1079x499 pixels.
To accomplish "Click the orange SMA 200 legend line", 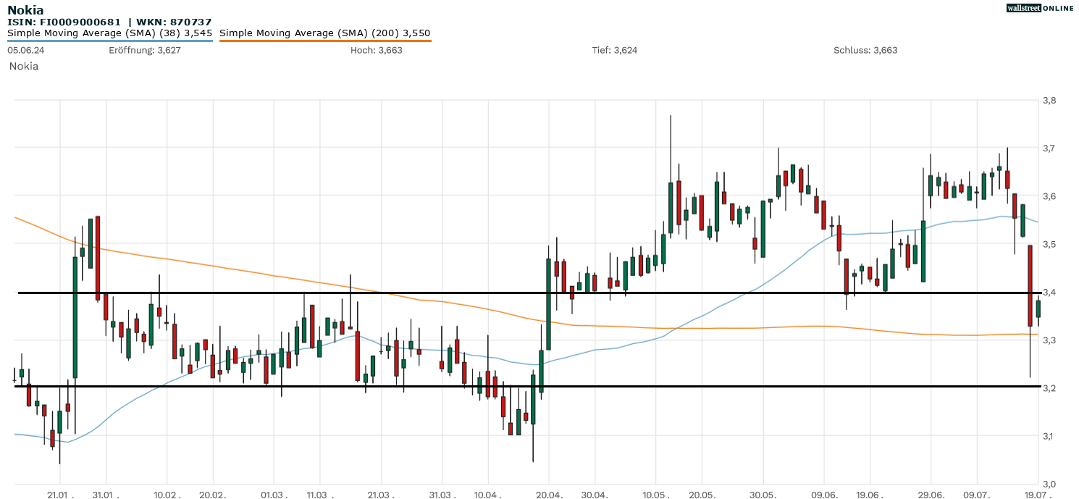I will (325, 41).
